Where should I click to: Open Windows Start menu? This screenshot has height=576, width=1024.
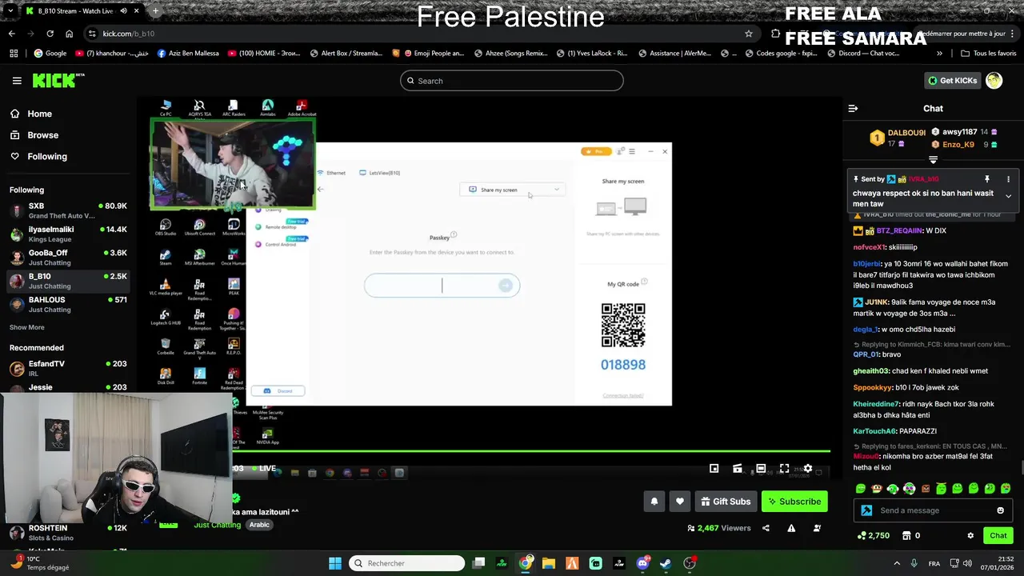click(335, 563)
